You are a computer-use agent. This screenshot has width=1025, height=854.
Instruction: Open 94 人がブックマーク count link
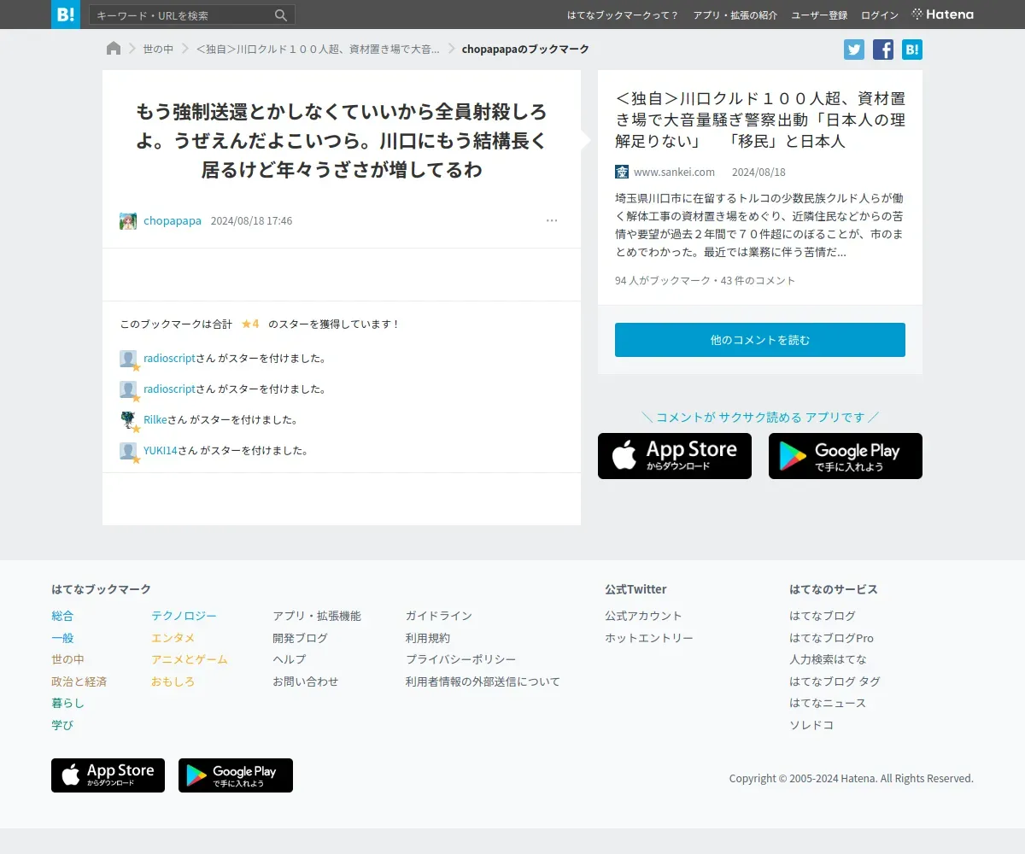(x=662, y=281)
